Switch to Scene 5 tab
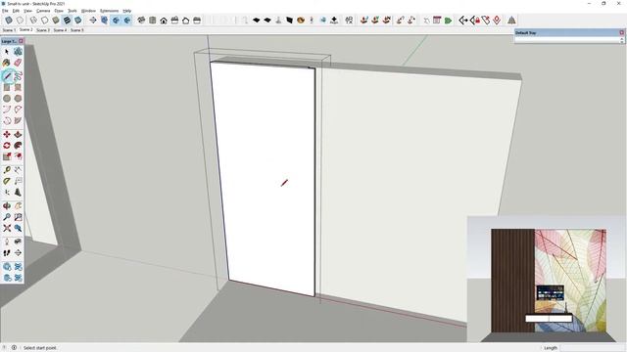Viewport: 627px width, 352px height. tap(77, 30)
